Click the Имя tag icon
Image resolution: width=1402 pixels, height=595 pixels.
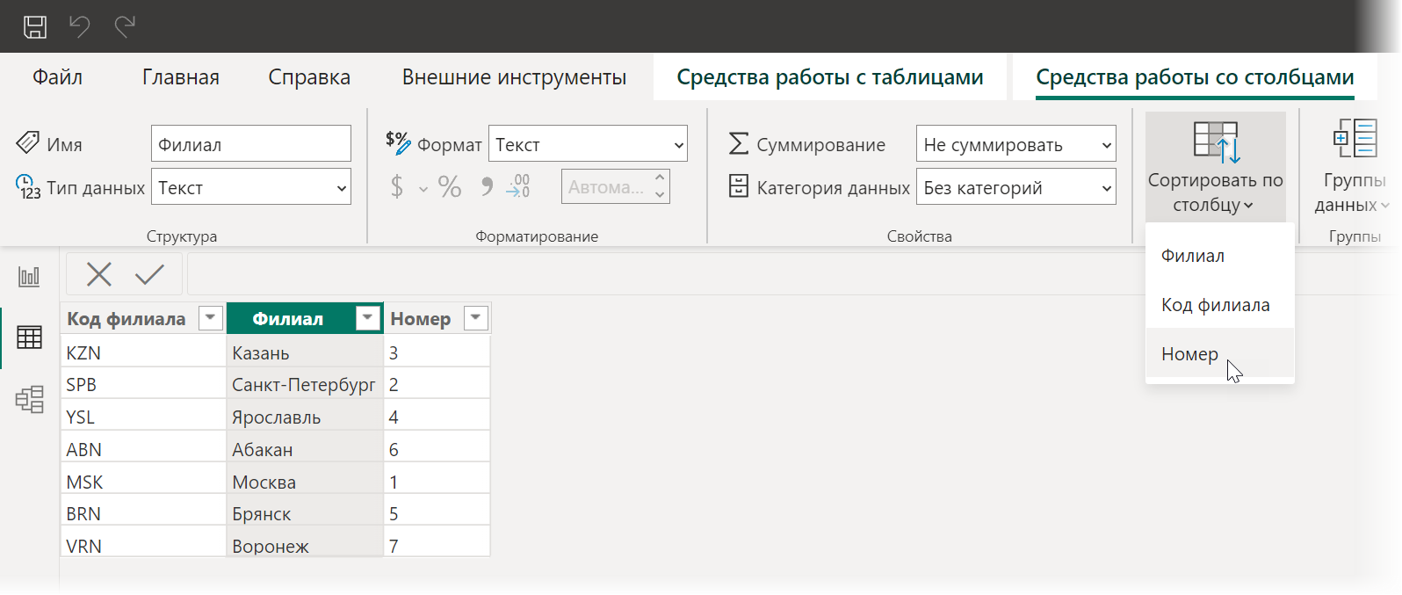point(28,141)
